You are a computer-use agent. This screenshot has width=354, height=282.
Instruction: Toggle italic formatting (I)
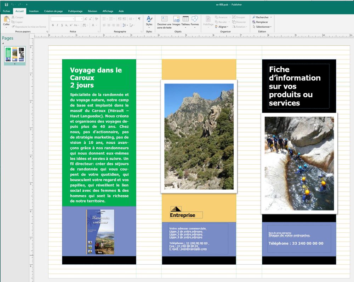coord(57,25)
